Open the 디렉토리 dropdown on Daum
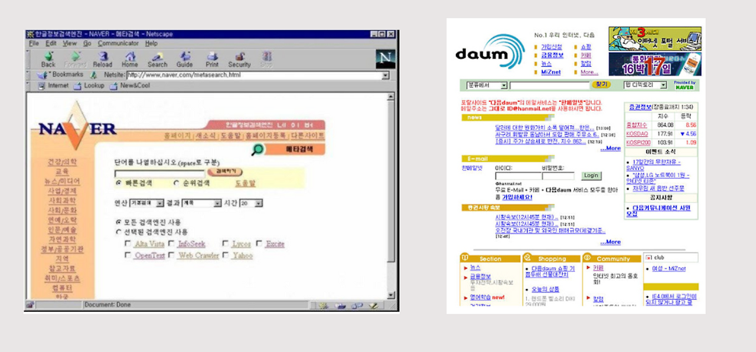The width and height of the screenshot is (756, 352). 645,85
